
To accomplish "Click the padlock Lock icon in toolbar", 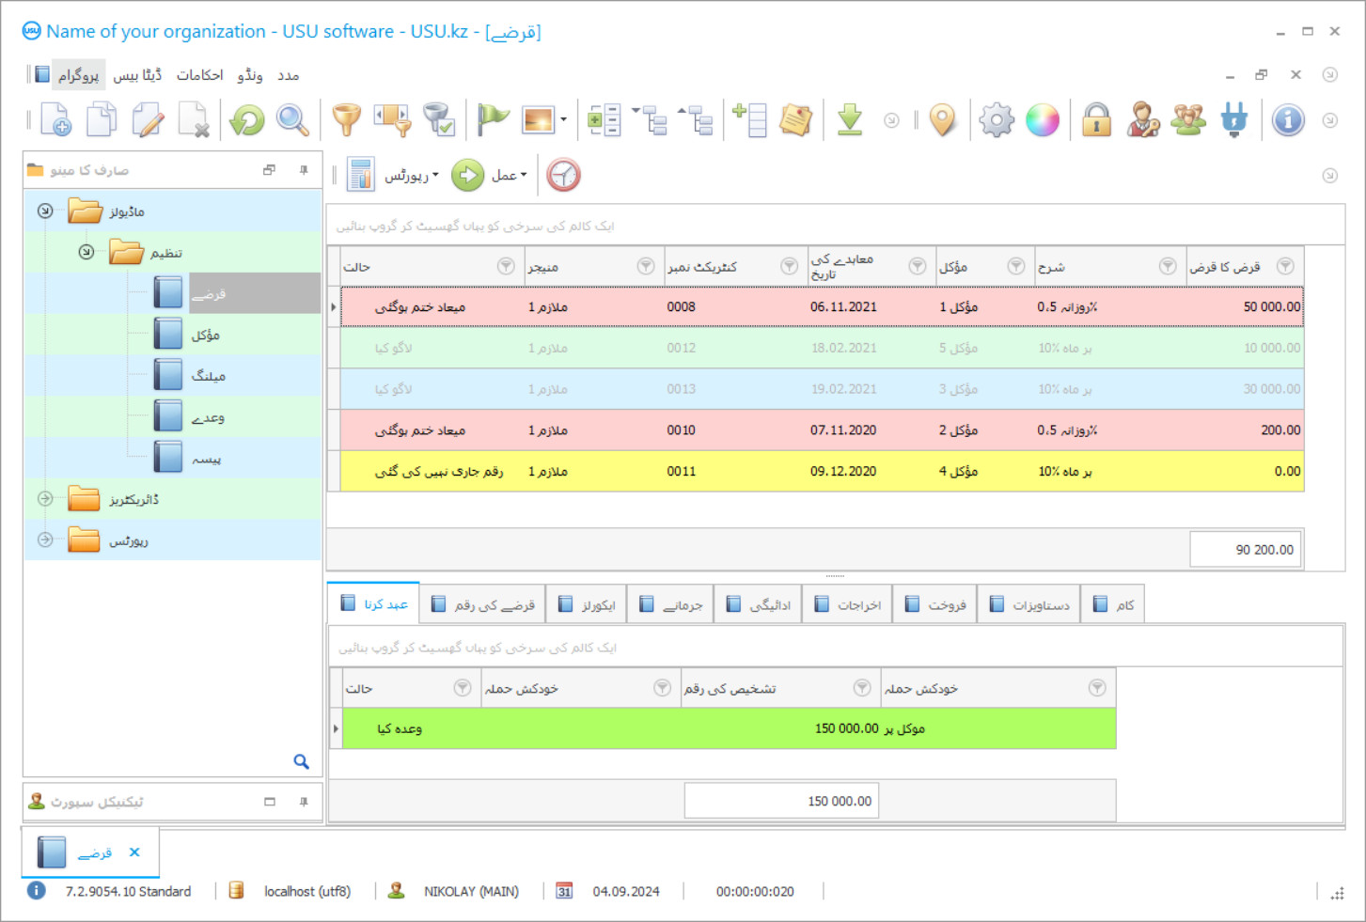I will 1096,120.
